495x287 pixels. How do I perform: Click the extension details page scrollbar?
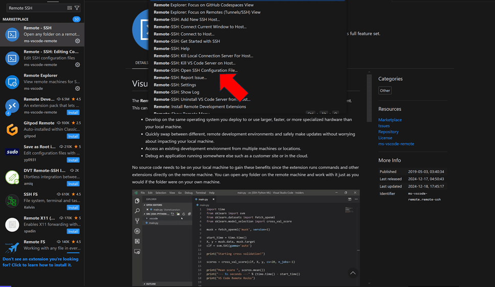pyautogui.click(x=369, y=98)
